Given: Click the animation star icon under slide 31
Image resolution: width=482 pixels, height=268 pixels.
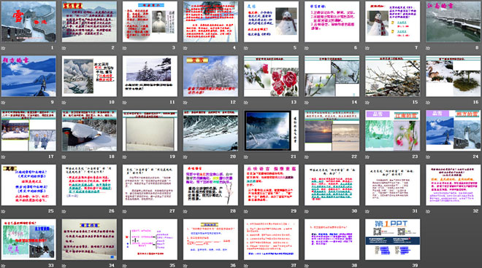Looking at the screenshot, I should (x=367, y=211).
